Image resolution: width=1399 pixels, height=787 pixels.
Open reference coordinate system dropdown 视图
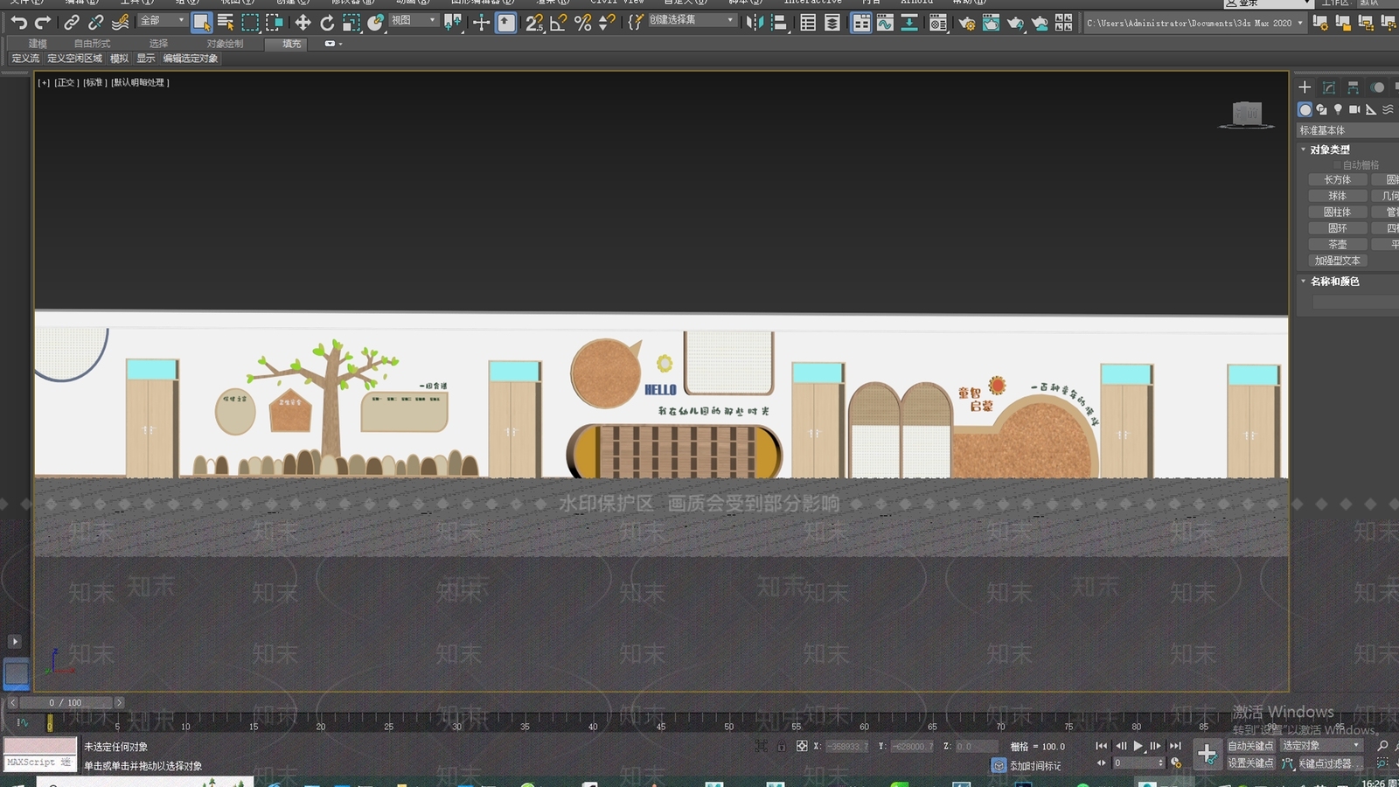[414, 20]
